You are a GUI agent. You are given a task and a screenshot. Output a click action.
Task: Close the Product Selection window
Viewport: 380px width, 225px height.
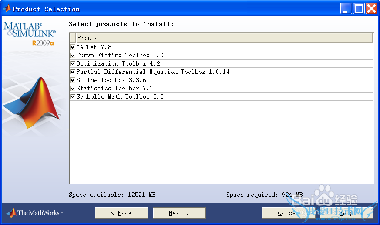pyautogui.click(x=372, y=9)
